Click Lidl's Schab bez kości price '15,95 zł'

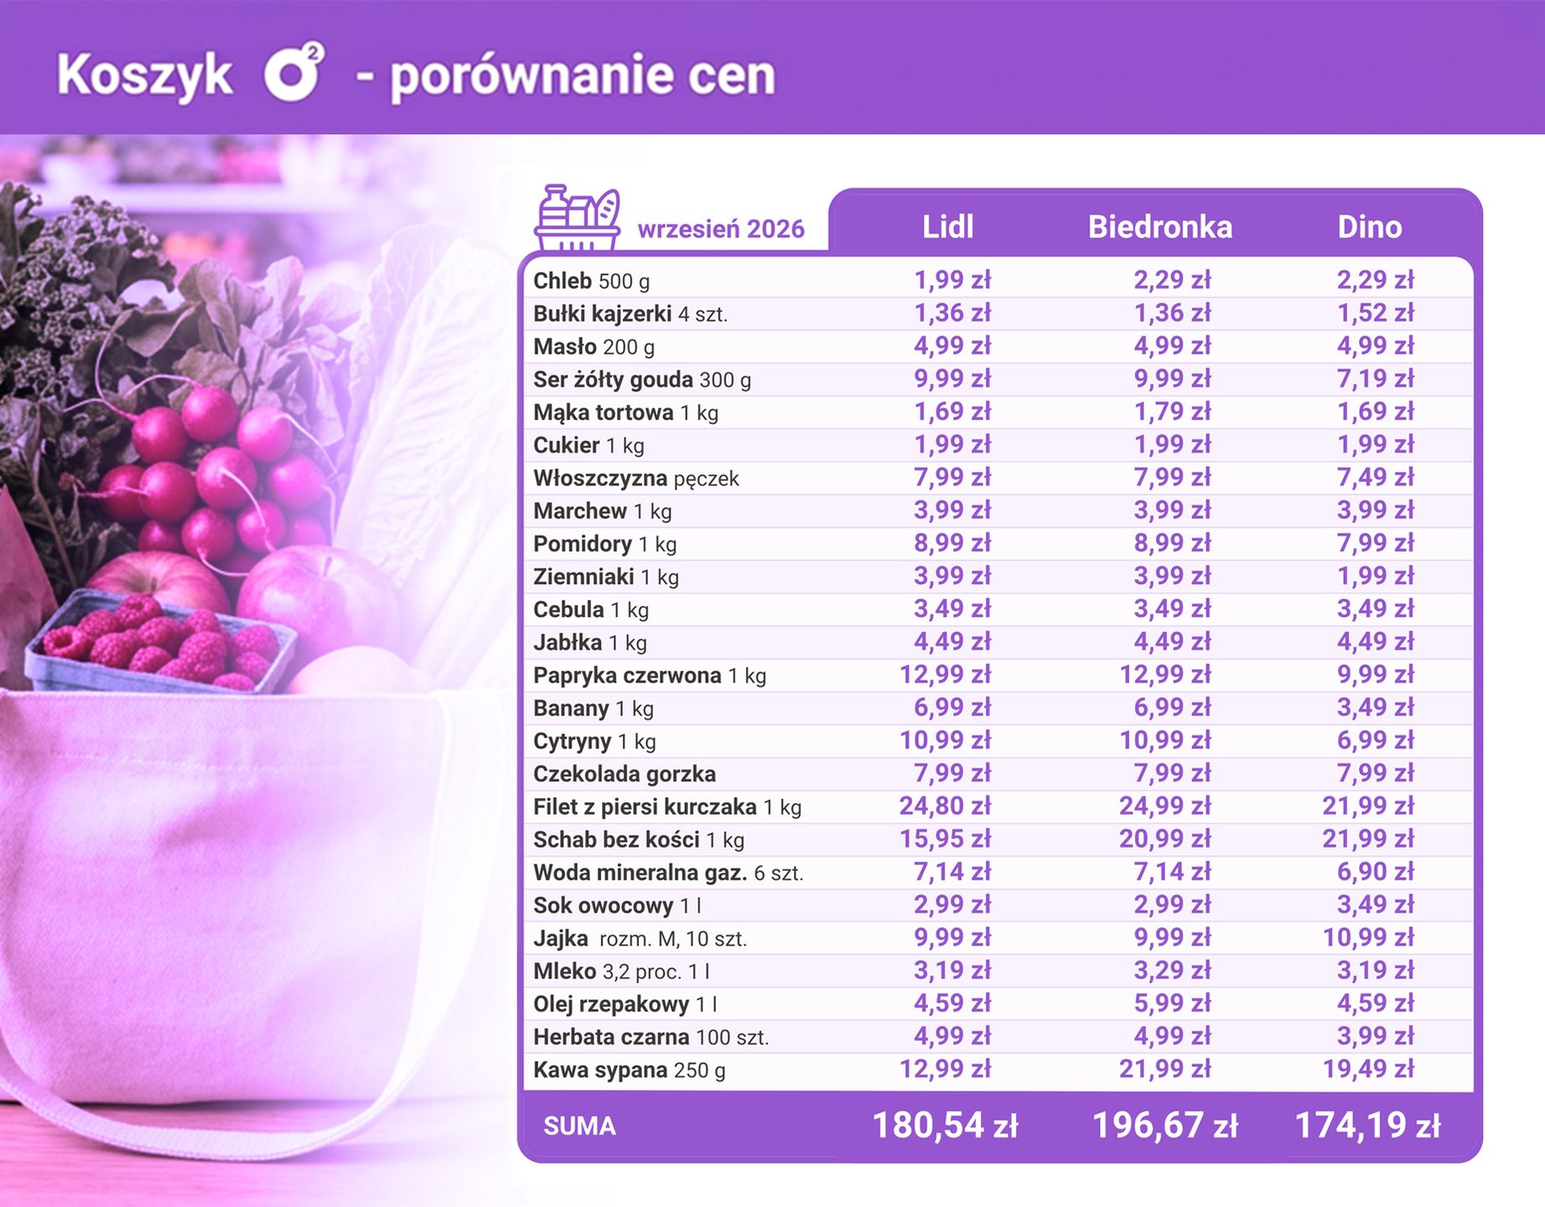tap(946, 838)
